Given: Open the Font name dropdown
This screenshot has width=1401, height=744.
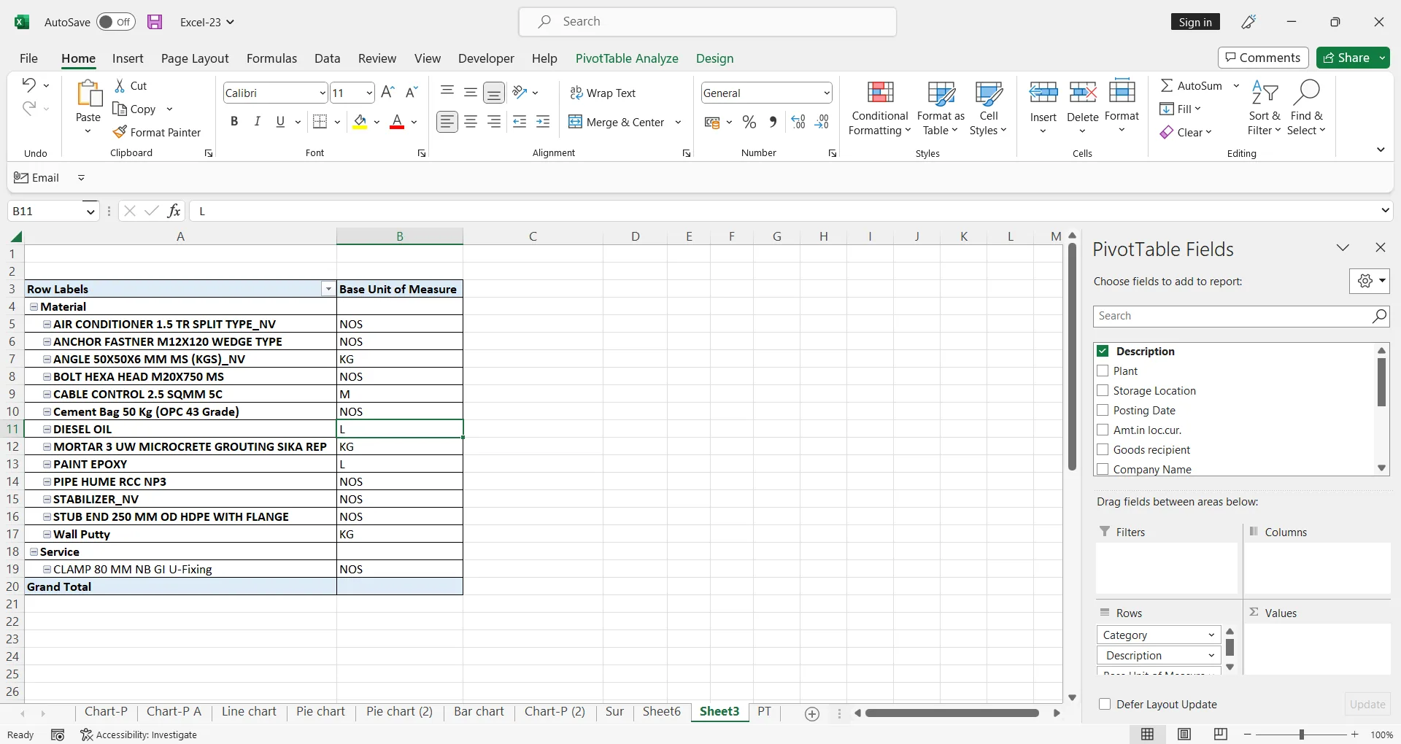Looking at the screenshot, I should point(322,93).
